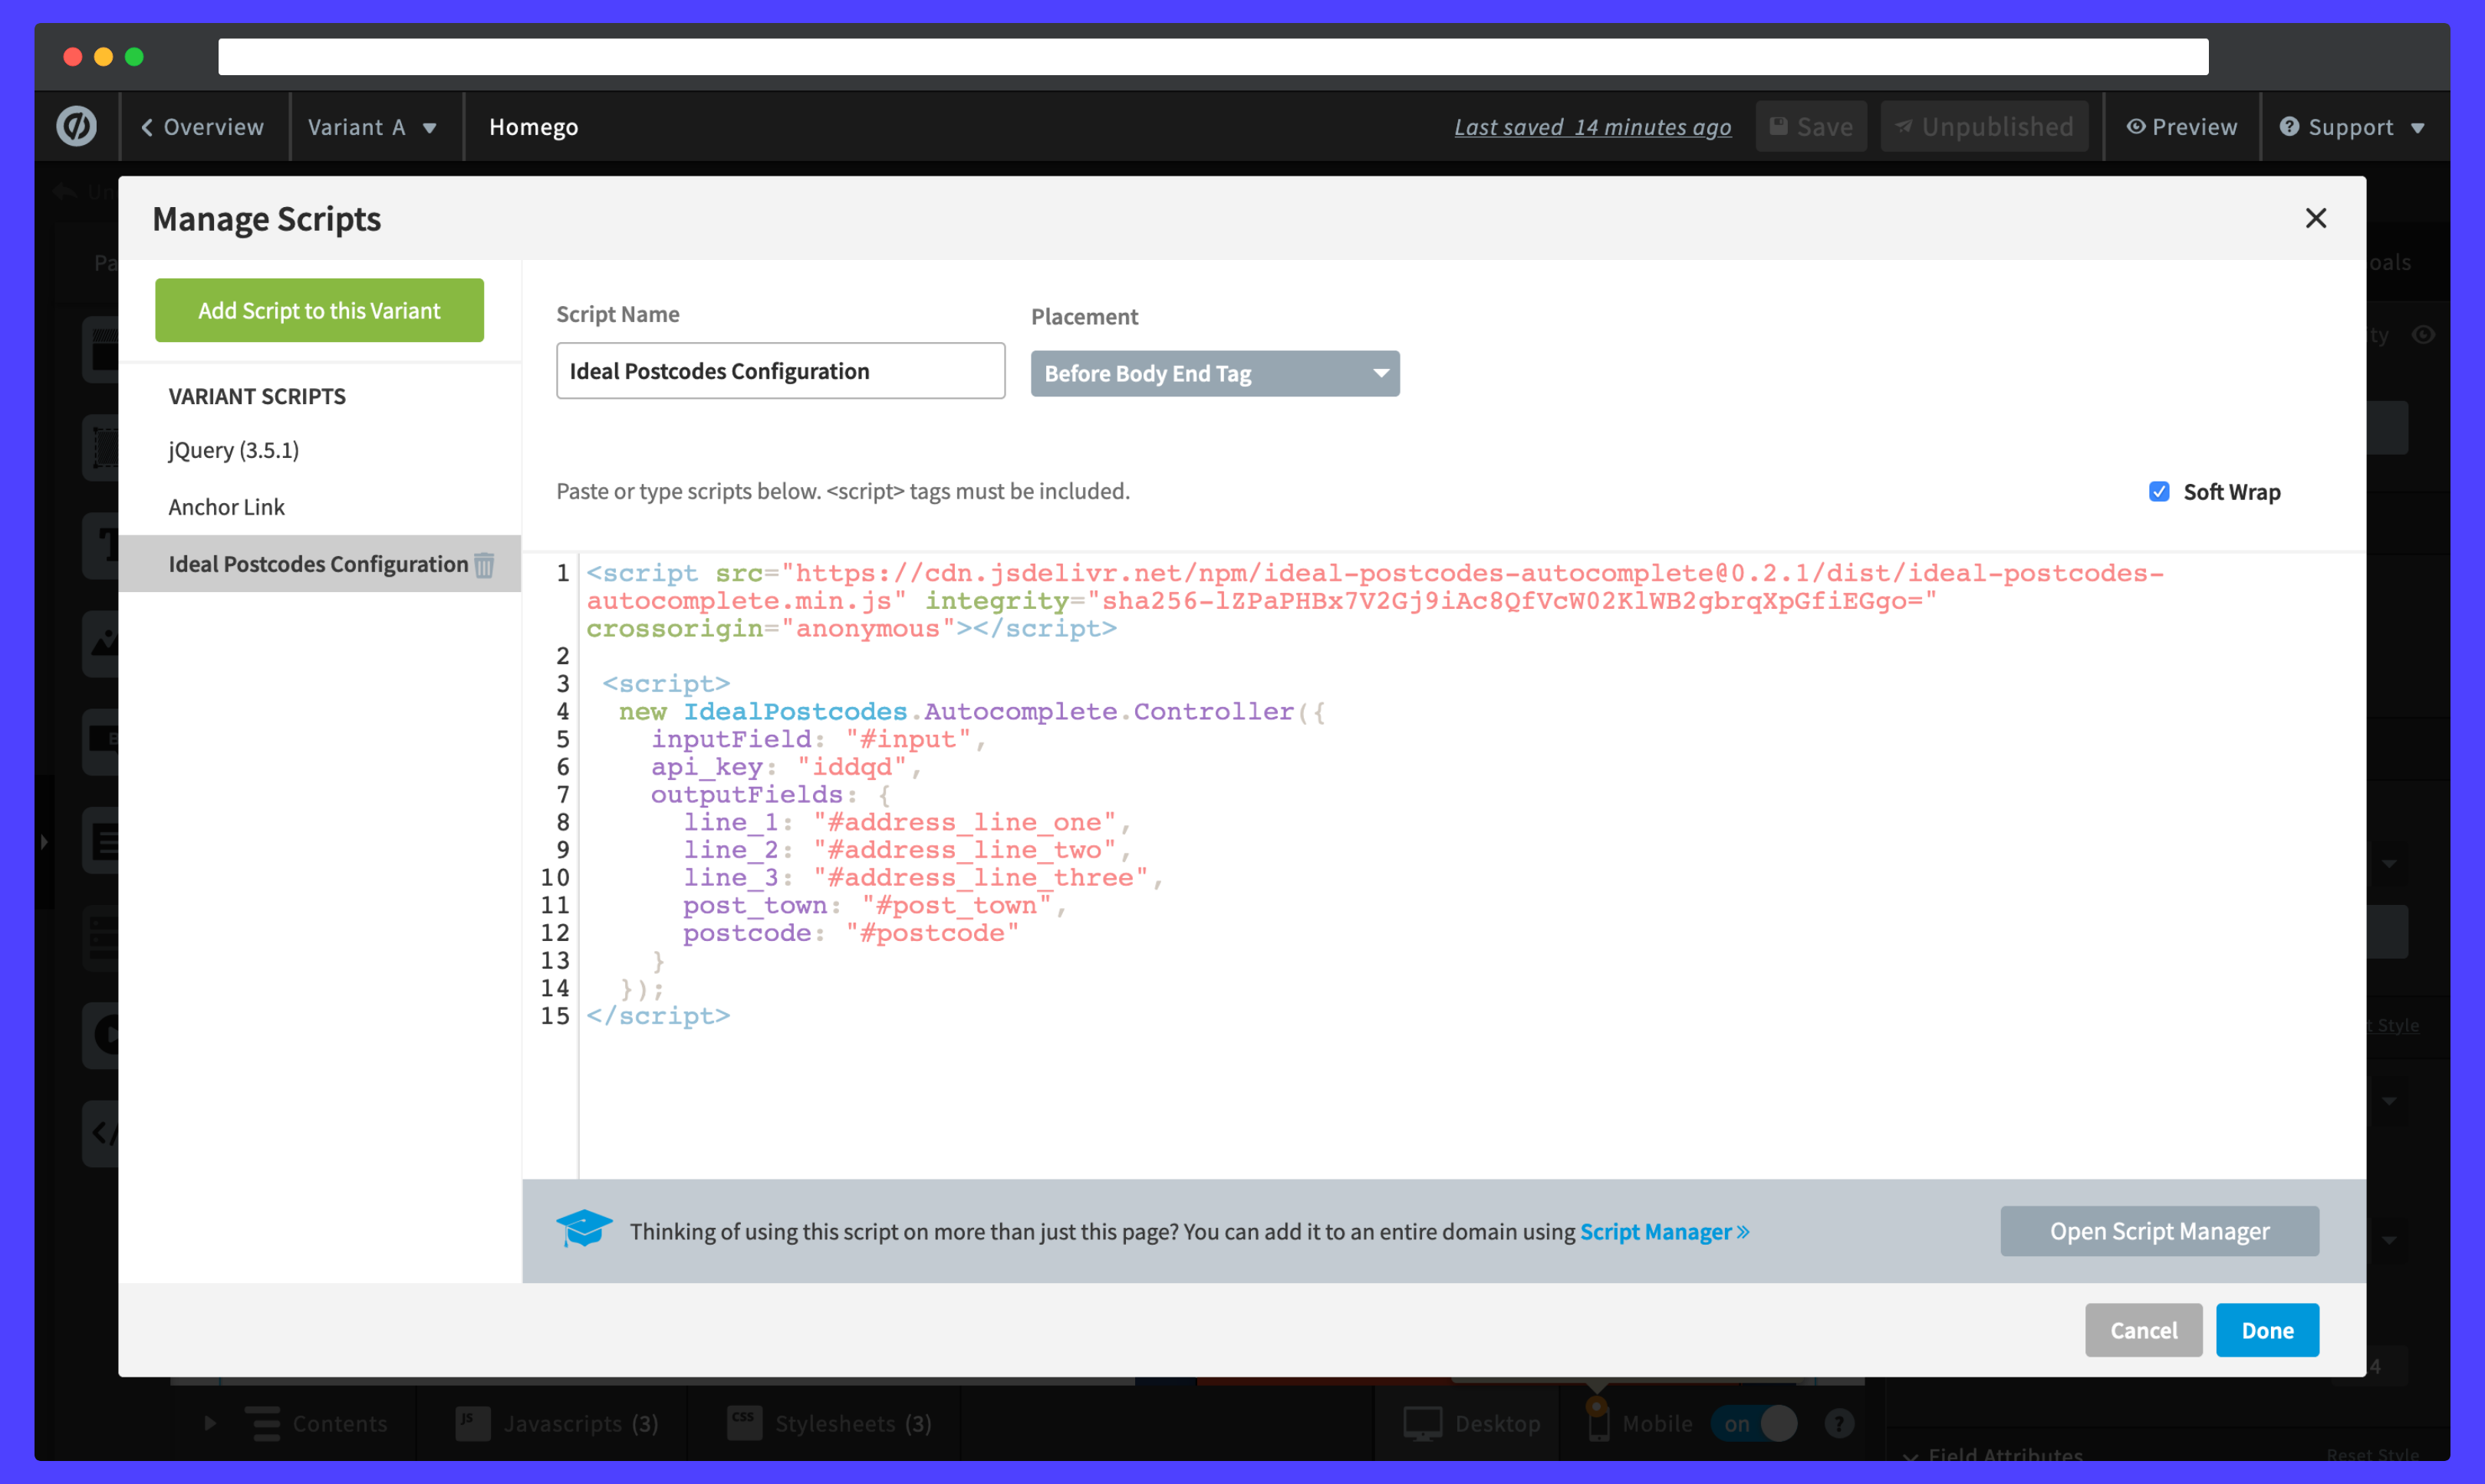This screenshot has width=2485, height=1484.
Task: Click inside the code editor on line 4
Action: click(970, 711)
